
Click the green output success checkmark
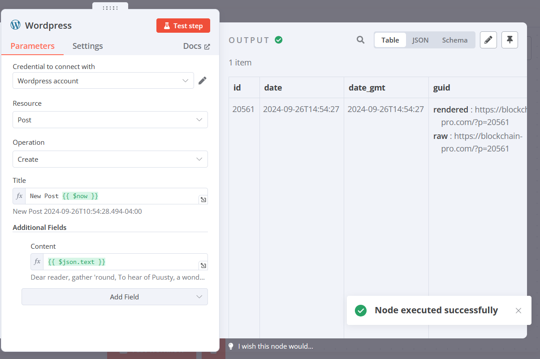pos(279,40)
